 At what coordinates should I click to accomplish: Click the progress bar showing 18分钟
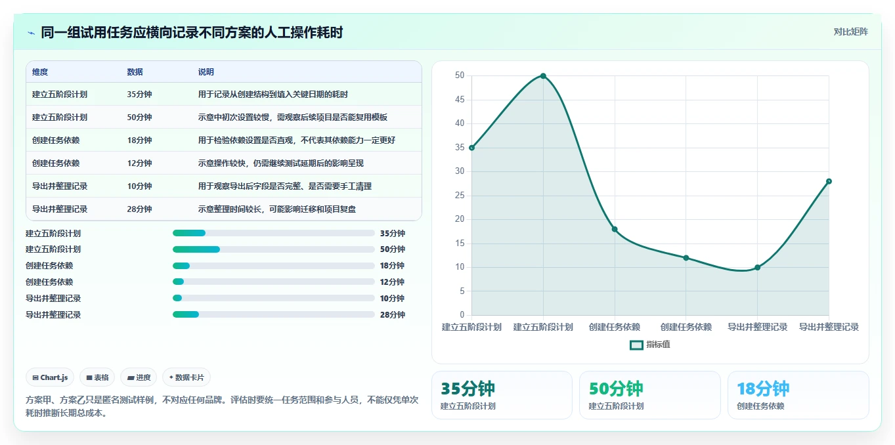[273, 266]
